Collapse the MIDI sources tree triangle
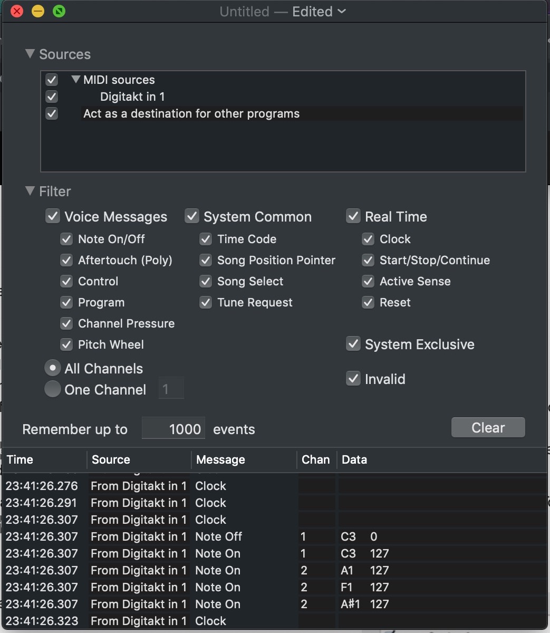This screenshot has width=550, height=633. point(76,80)
